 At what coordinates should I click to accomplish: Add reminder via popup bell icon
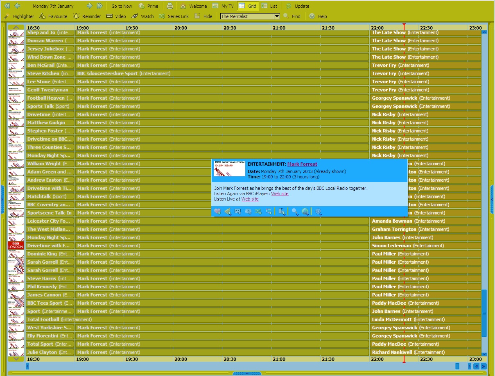[228, 212]
